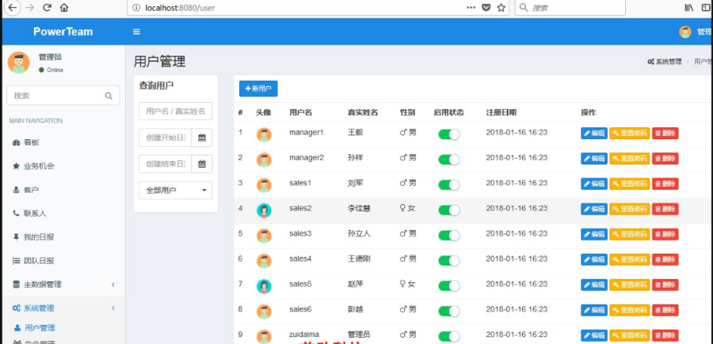The height and width of the screenshot is (344, 713).
Task: Toggle enabled status for sales4
Action: [x=449, y=260]
